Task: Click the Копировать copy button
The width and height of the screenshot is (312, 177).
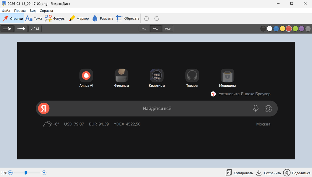Action: 239,173
